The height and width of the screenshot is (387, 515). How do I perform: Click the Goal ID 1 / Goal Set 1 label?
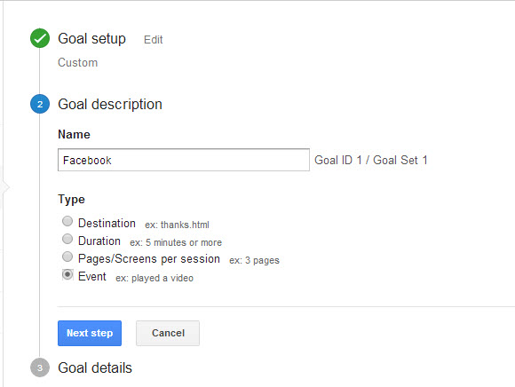pos(371,160)
